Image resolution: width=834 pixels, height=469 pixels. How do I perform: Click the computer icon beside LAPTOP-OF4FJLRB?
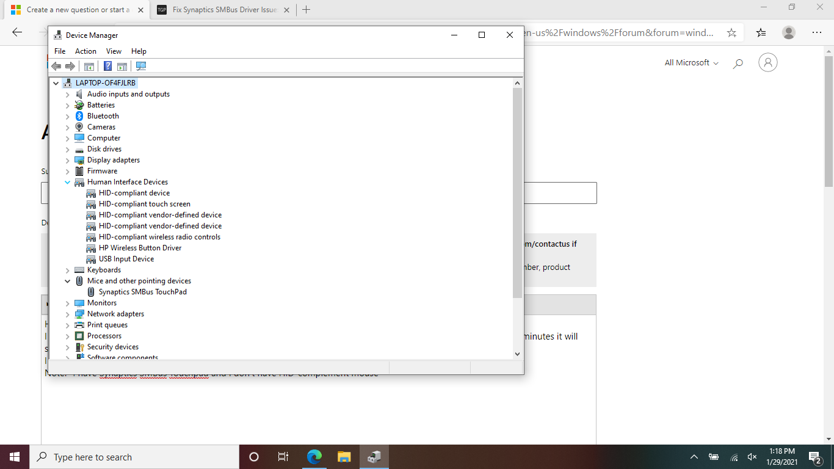(68, 83)
